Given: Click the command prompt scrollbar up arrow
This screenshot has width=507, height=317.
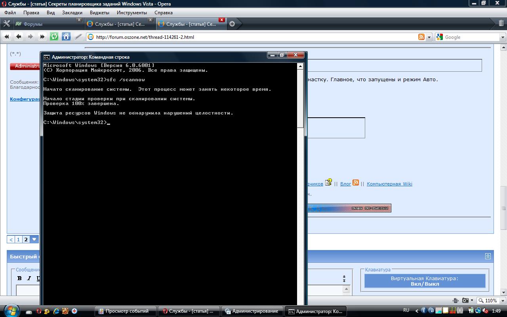Looking at the screenshot, I should click(x=300, y=66).
